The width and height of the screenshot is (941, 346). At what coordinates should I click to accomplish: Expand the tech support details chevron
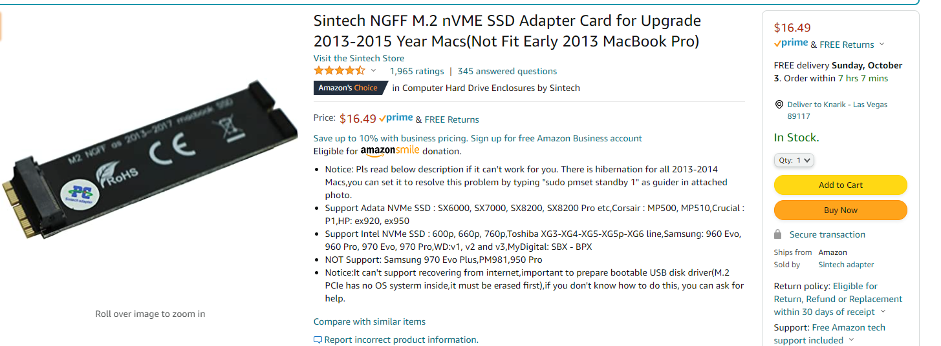point(851,340)
